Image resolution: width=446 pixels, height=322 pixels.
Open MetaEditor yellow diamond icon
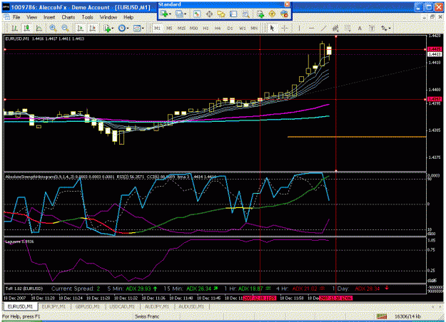point(272,14)
